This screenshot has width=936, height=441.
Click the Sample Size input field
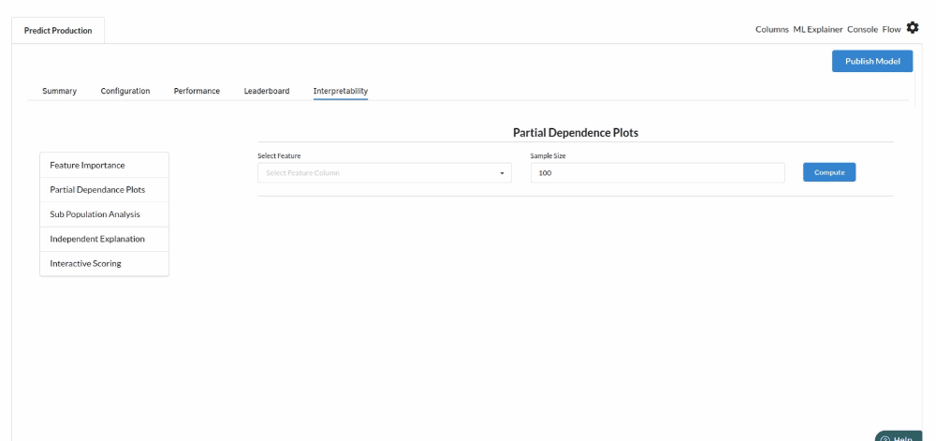[657, 173]
